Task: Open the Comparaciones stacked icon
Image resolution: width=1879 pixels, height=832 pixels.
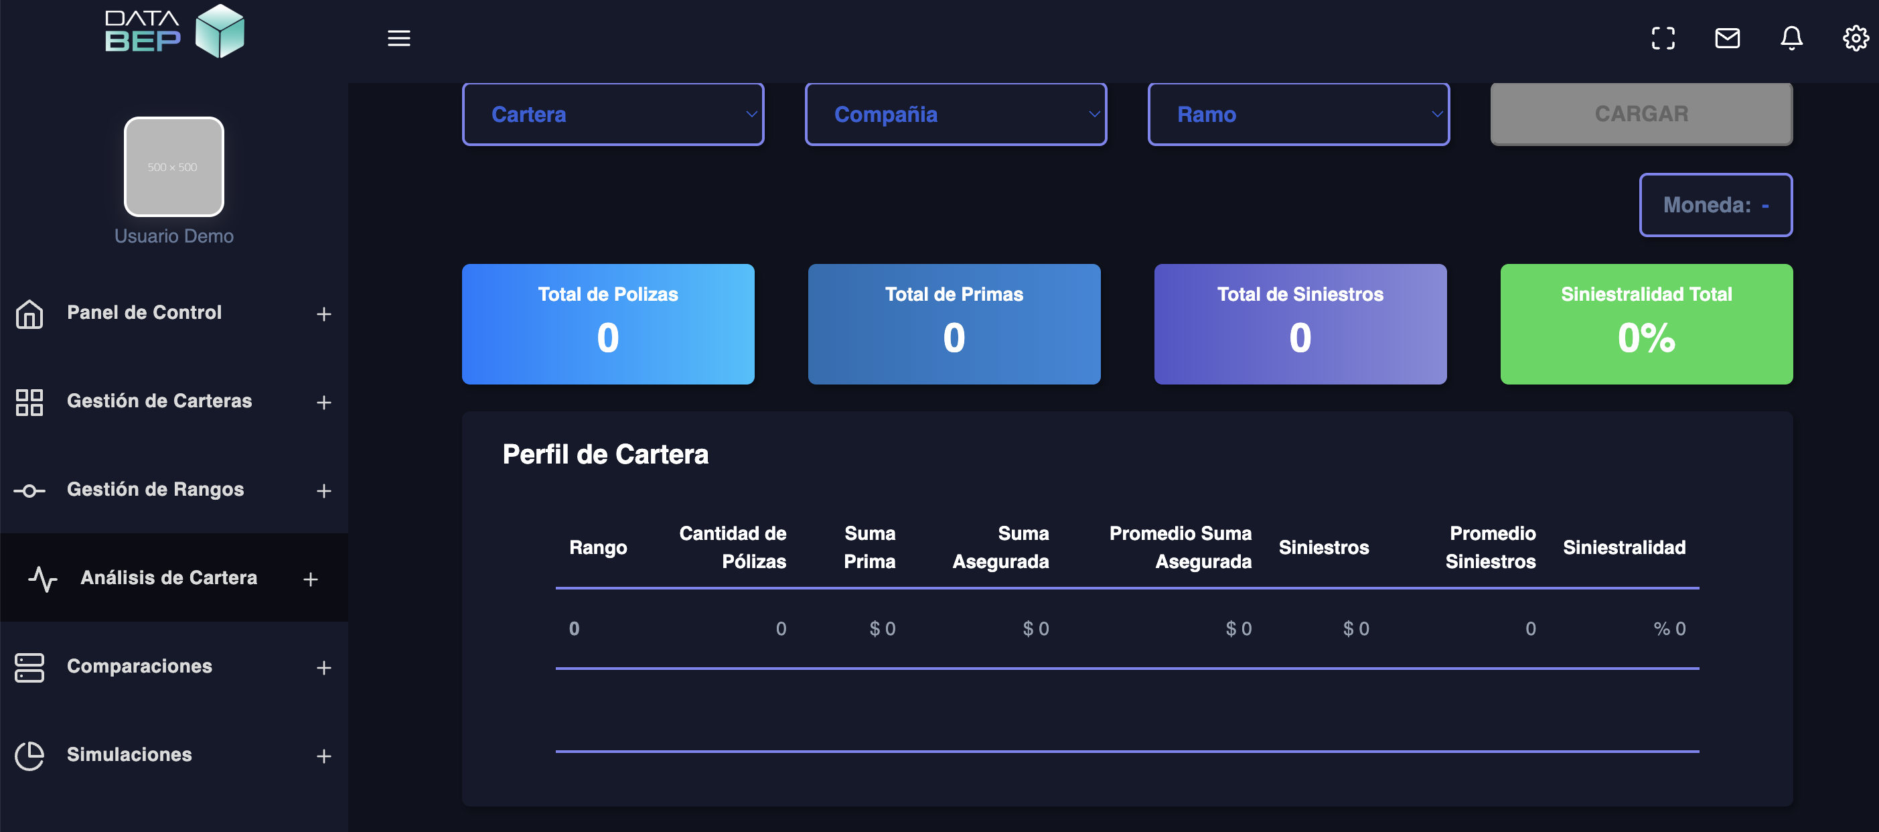Action: coord(29,667)
